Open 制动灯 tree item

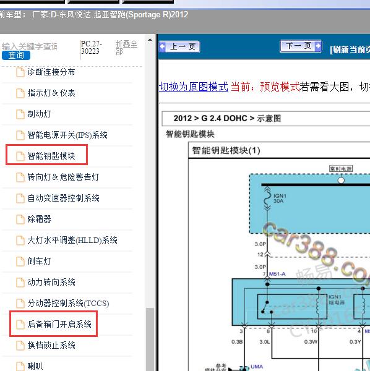click(x=39, y=114)
